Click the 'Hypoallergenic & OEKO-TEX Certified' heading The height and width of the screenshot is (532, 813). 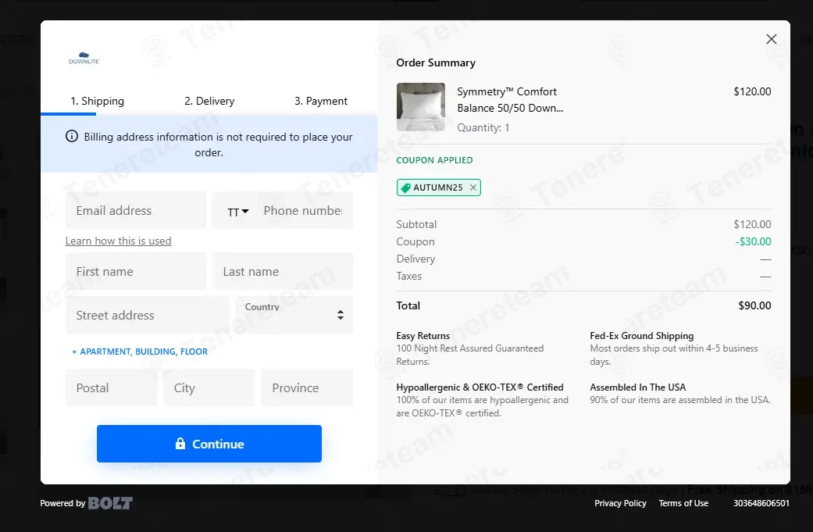[480, 387]
